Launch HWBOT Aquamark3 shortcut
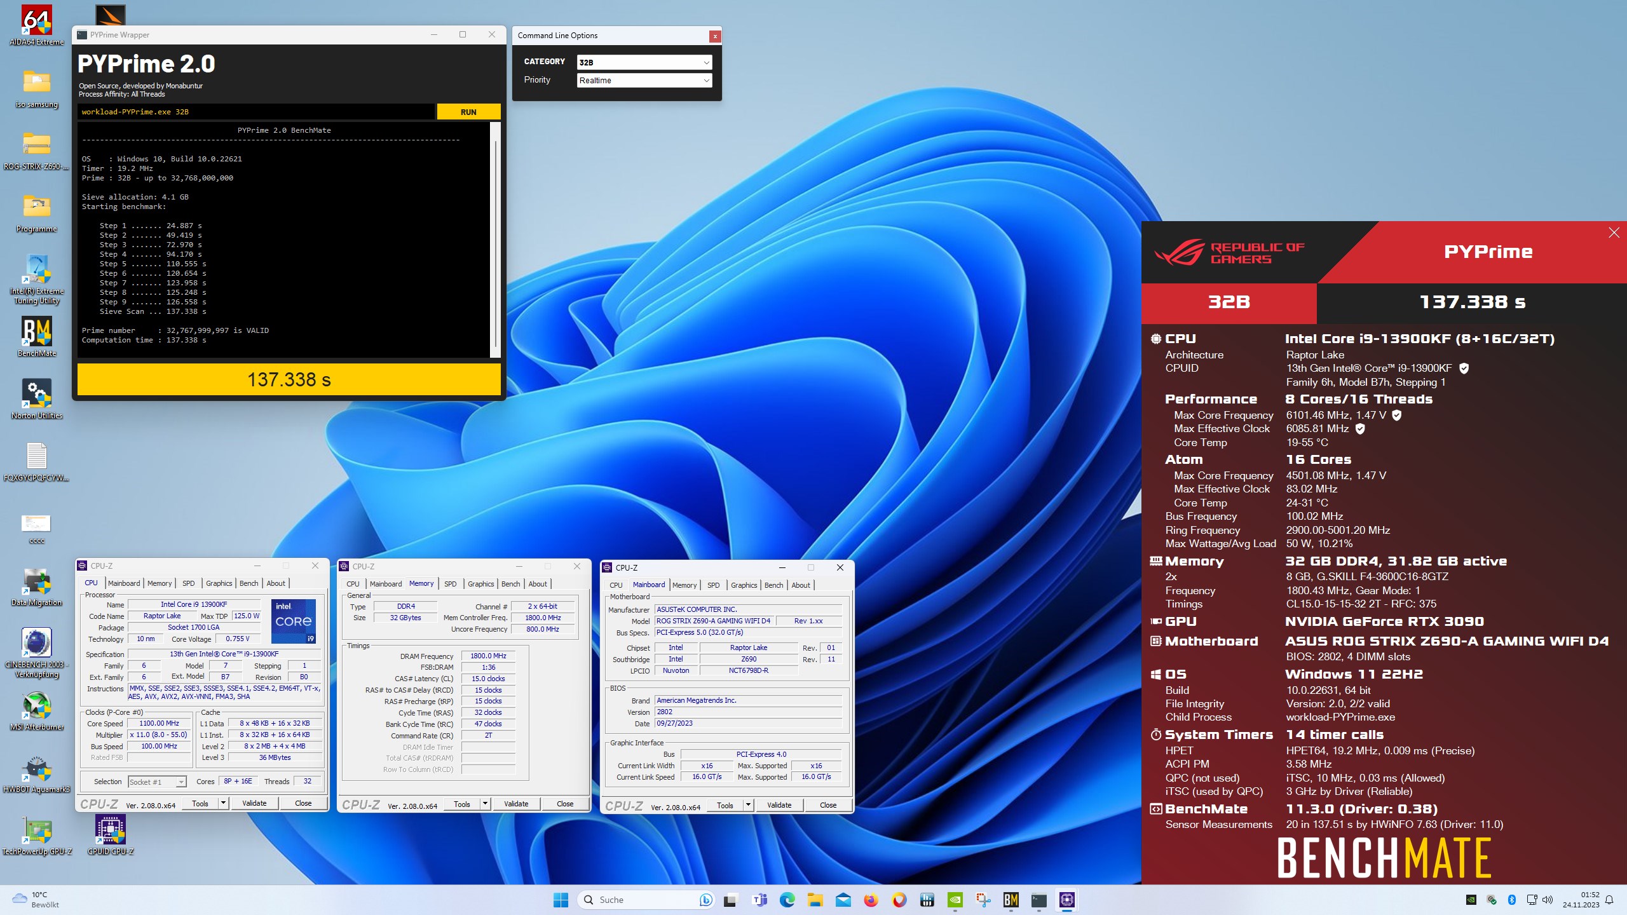This screenshot has width=1627, height=915. tap(37, 773)
